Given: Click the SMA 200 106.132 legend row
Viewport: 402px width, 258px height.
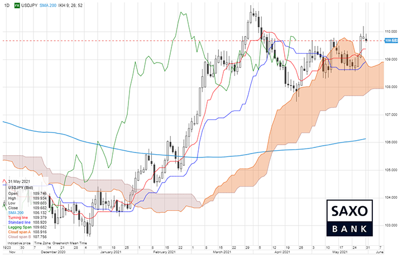Looking at the screenshot, I should tap(27, 213).
